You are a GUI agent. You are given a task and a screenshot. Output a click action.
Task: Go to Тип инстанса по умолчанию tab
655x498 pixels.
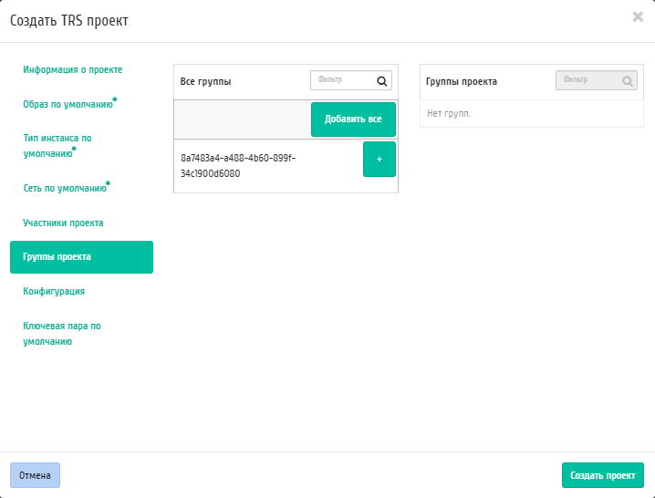point(57,146)
